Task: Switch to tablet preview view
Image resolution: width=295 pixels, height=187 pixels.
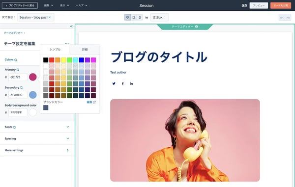Action: pyautogui.click(x=134, y=17)
